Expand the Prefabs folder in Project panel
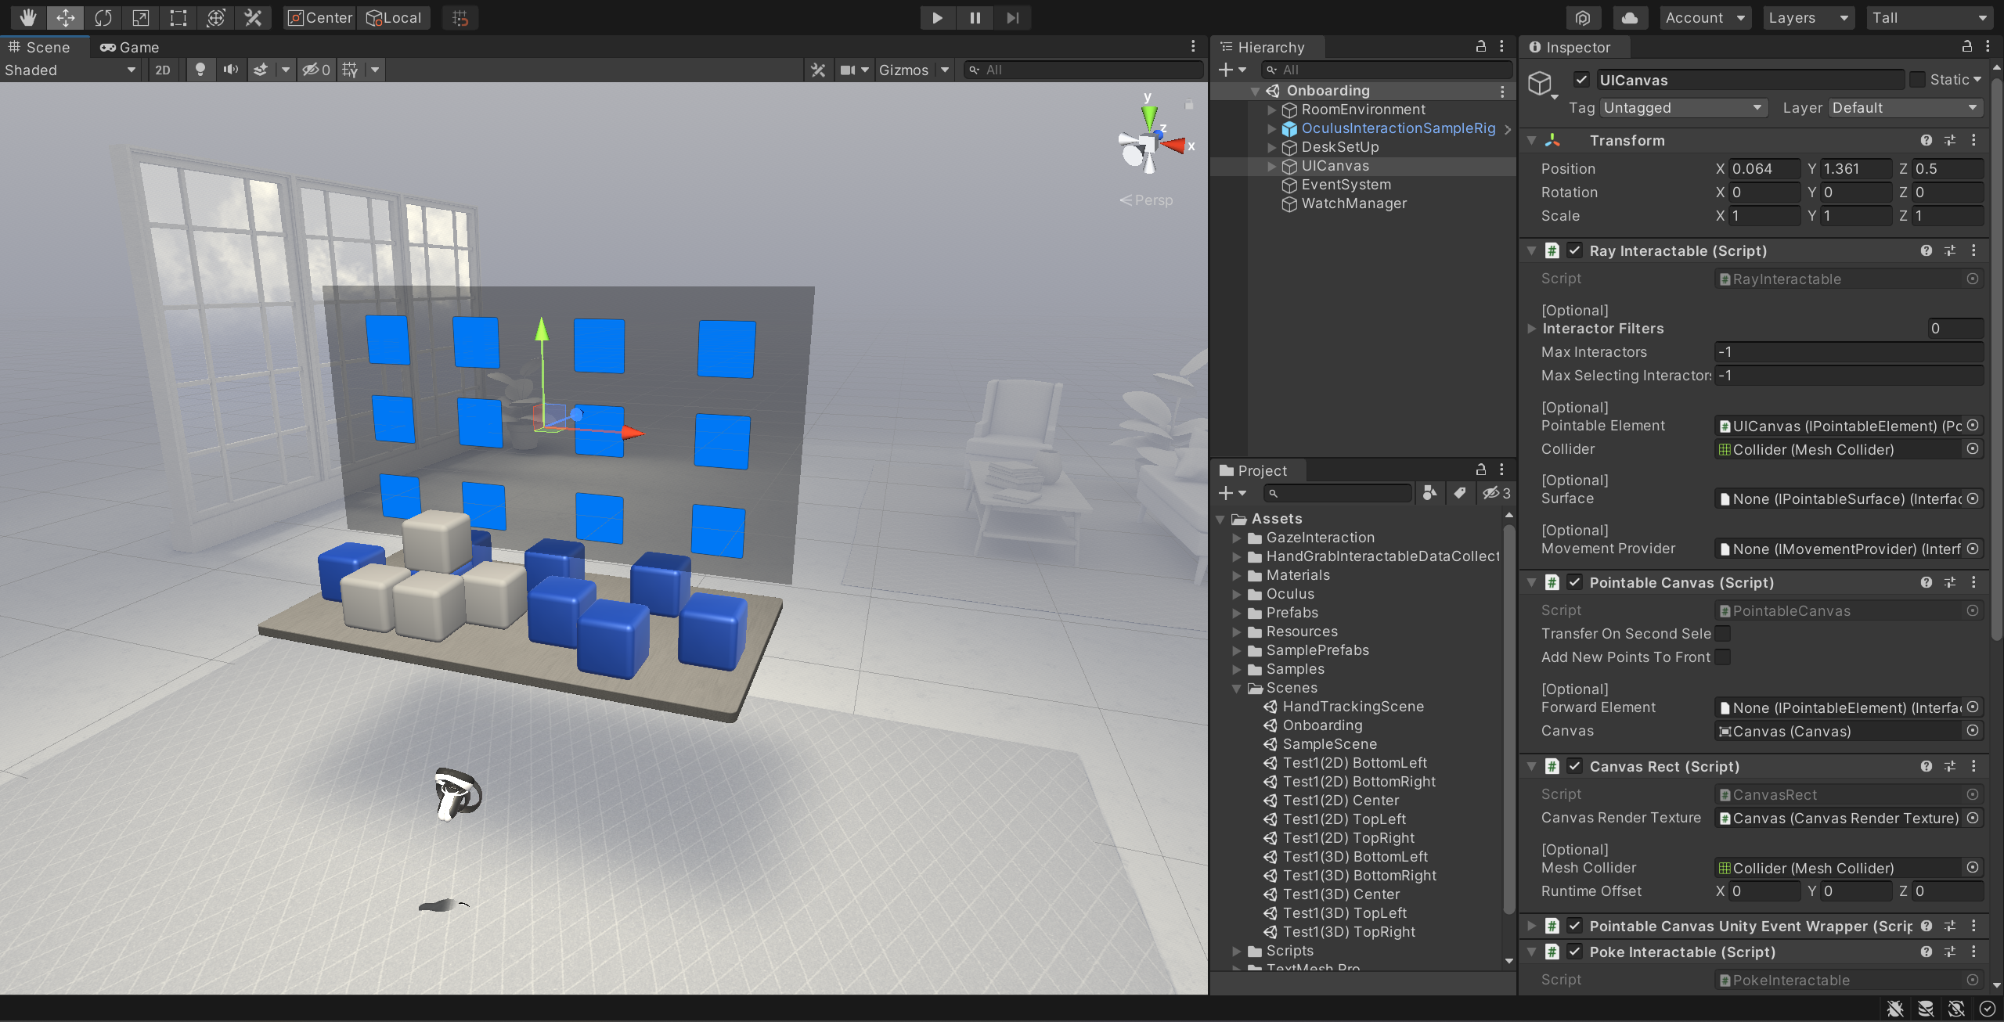Viewport: 2004px width, 1022px height. (1238, 611)
